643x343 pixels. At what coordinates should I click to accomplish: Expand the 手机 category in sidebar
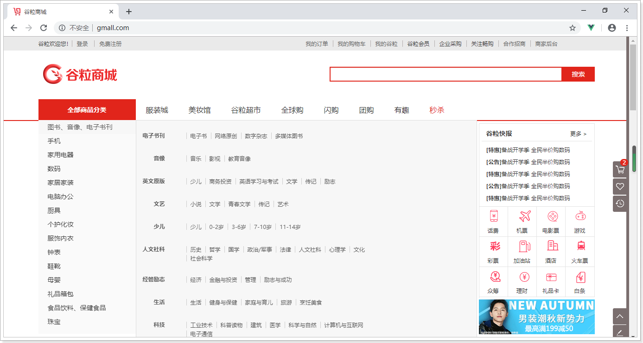[54, 141]
